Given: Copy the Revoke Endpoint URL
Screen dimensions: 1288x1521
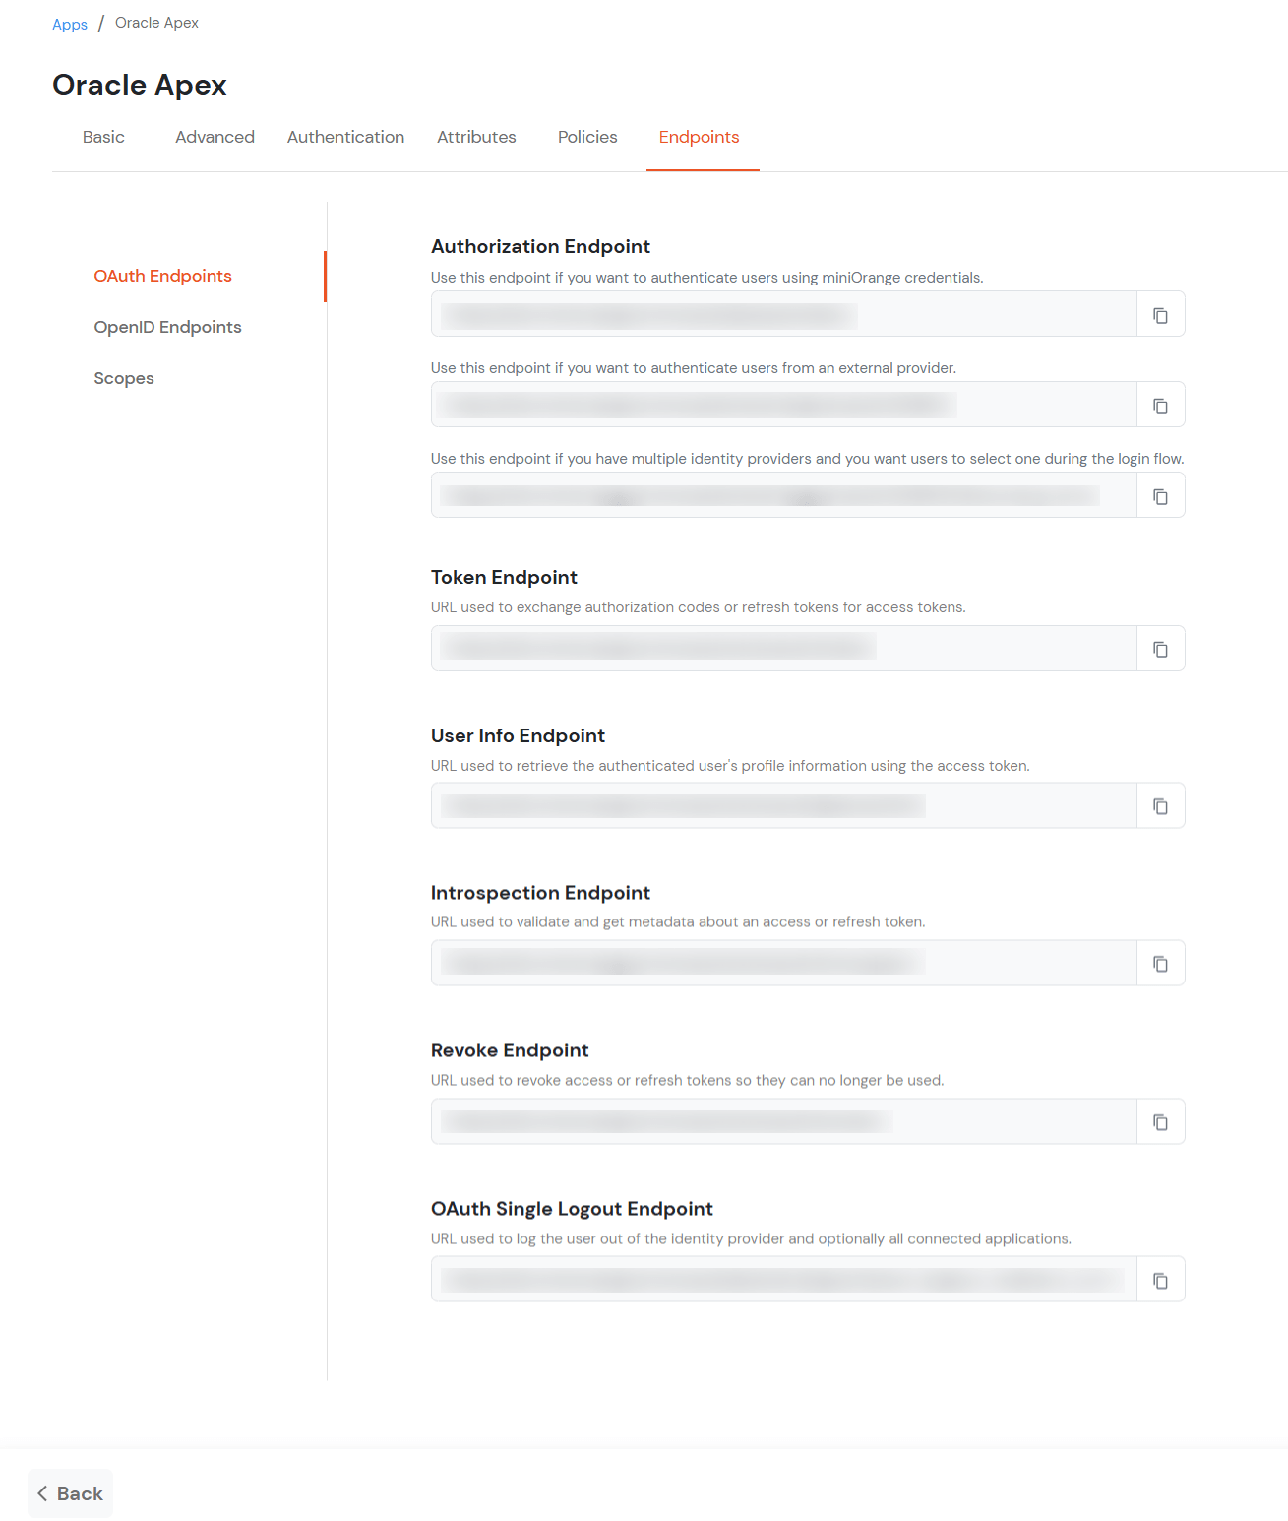Looking at the screenshot, I should click(1160, 1122).
